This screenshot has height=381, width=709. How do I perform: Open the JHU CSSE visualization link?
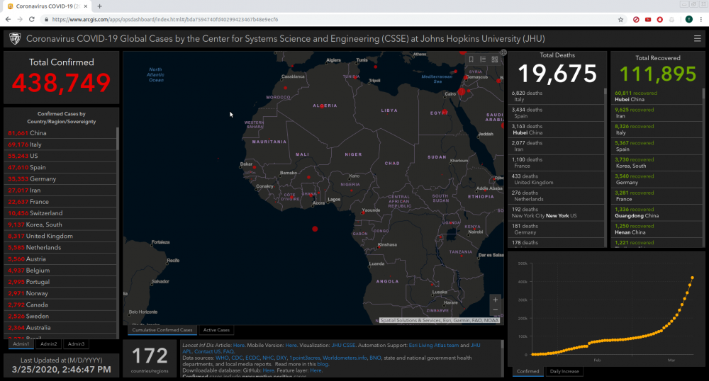click(x=345, y=345)
